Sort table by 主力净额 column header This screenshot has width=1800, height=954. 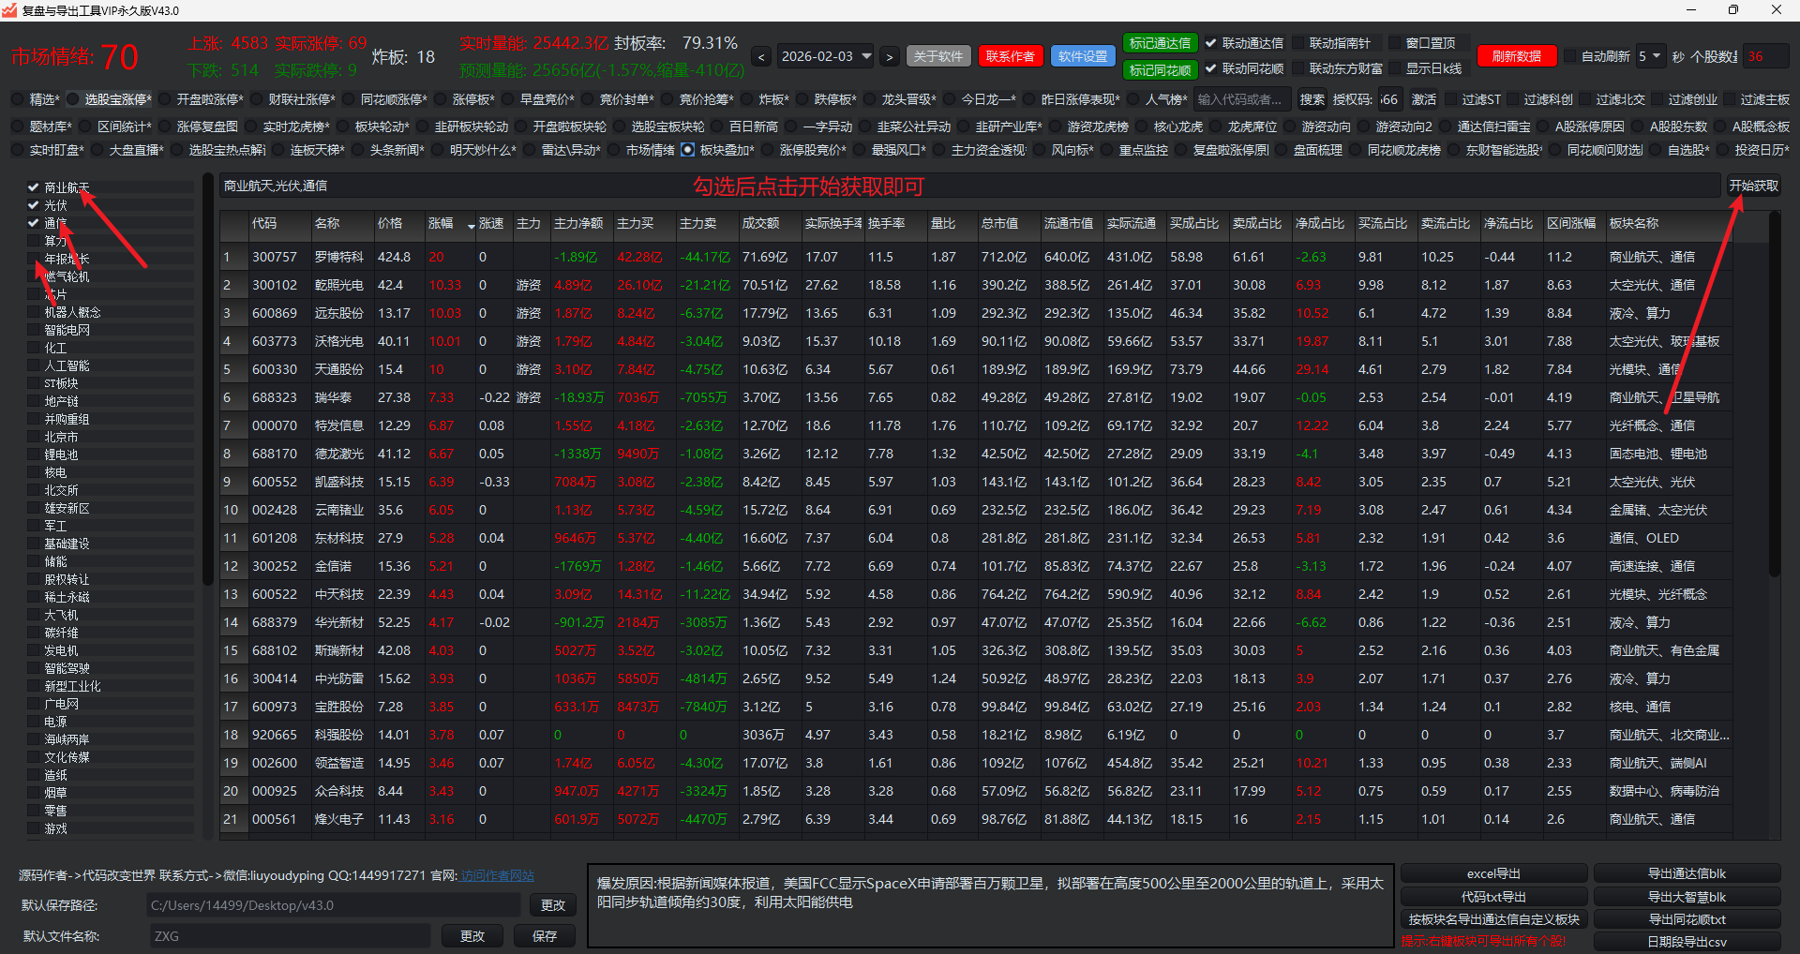[x=578, y=224]
